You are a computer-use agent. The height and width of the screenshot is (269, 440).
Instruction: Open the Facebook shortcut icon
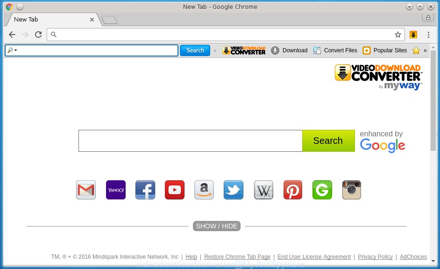coord(145,190)
